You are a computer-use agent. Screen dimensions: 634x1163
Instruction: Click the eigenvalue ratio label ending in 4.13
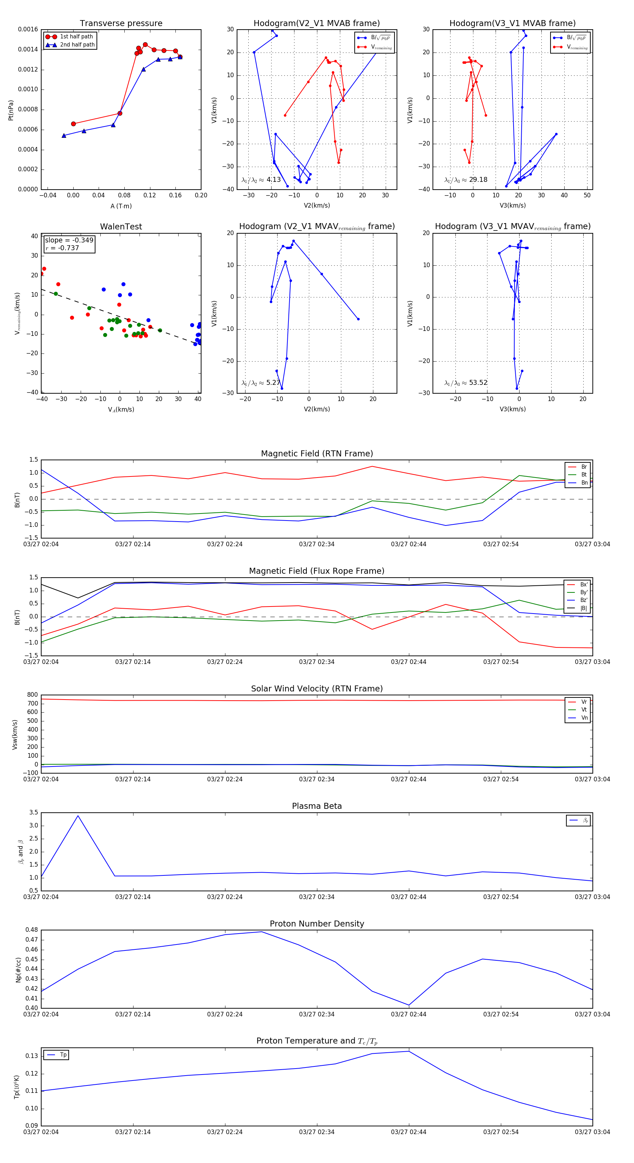261,180
